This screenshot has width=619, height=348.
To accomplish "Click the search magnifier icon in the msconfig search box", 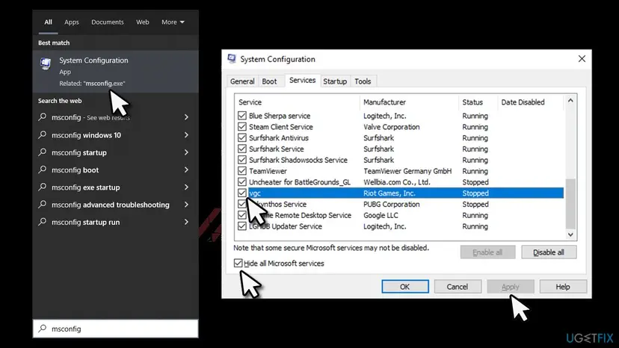I will [x=43, y=329].
